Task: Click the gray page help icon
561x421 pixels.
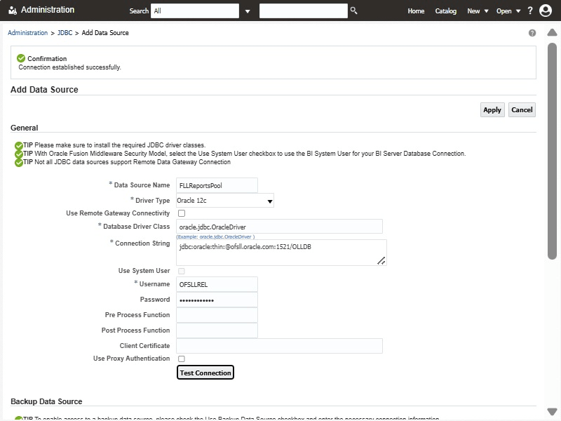Action: point(532,33)
